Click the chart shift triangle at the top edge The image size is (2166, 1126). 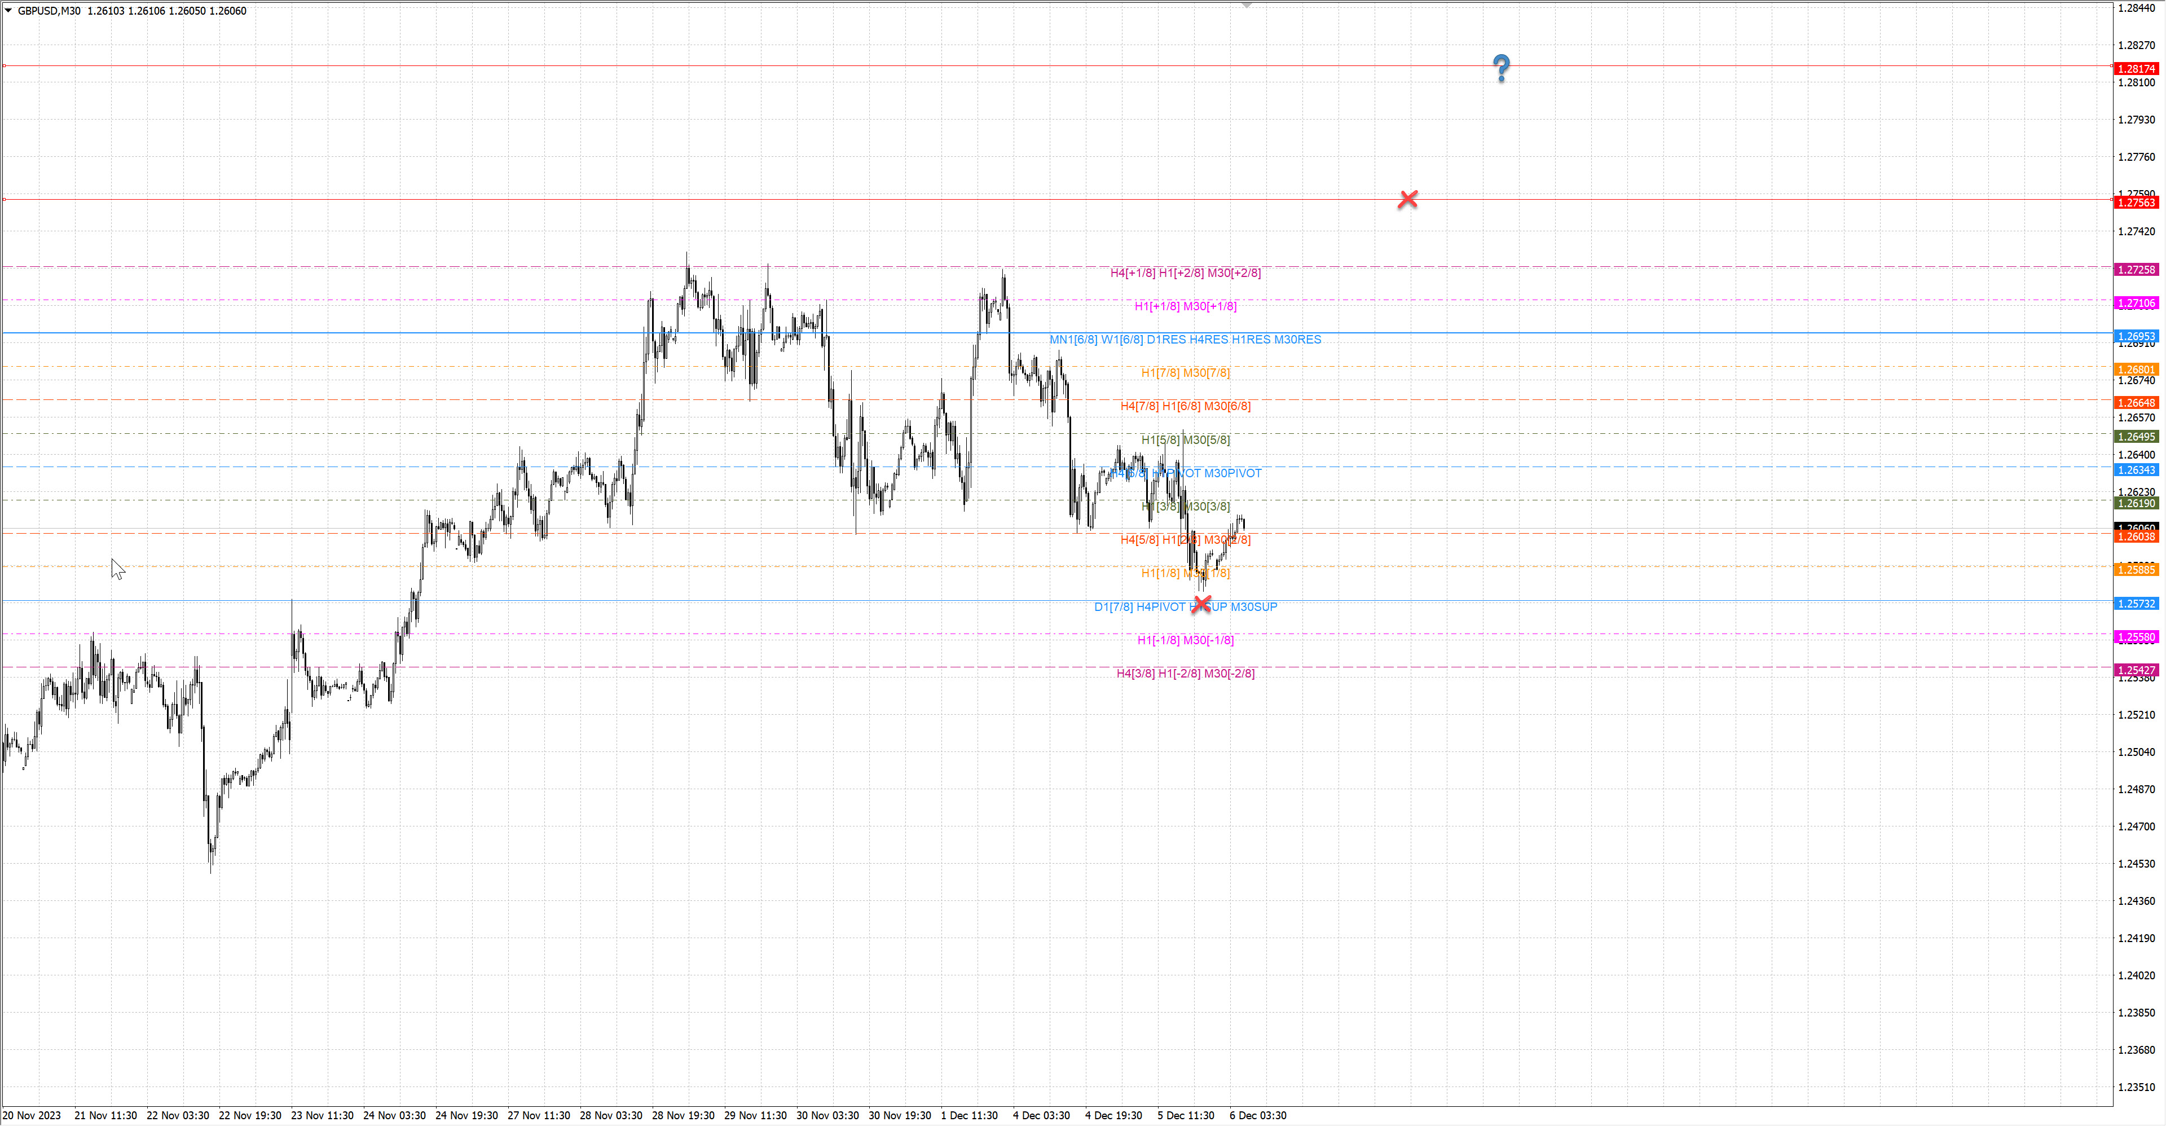[x=1247, y=5]
